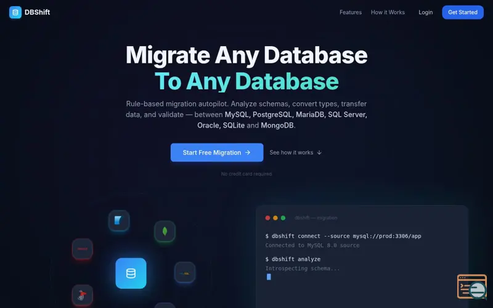Open the Features nav link
Screen dimensions: 493x308
(x=350, y=12)
